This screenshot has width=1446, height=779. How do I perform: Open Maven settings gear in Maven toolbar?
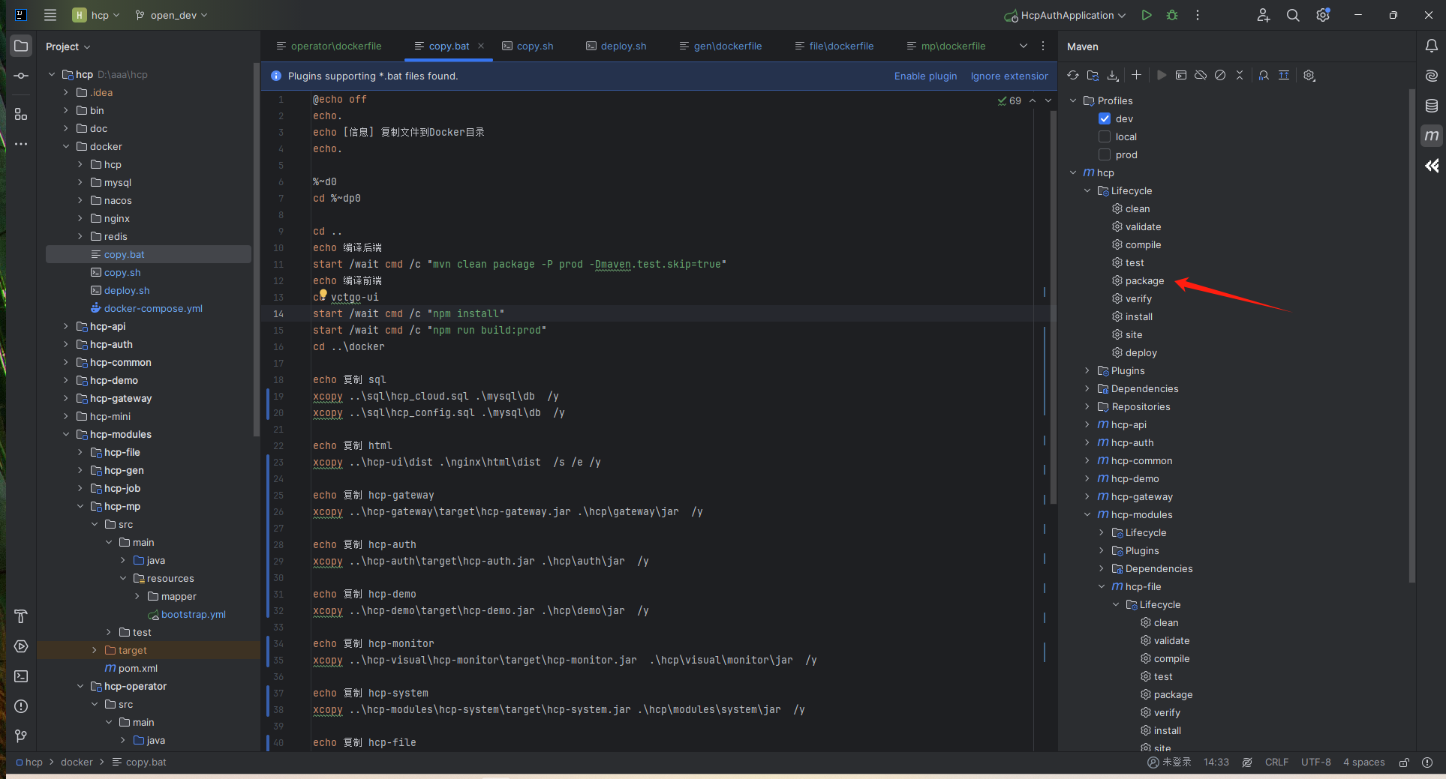1309,75
